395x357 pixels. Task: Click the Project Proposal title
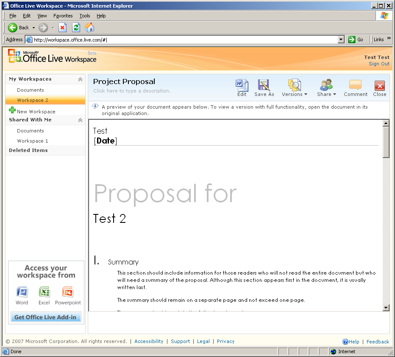pos(124,82)
